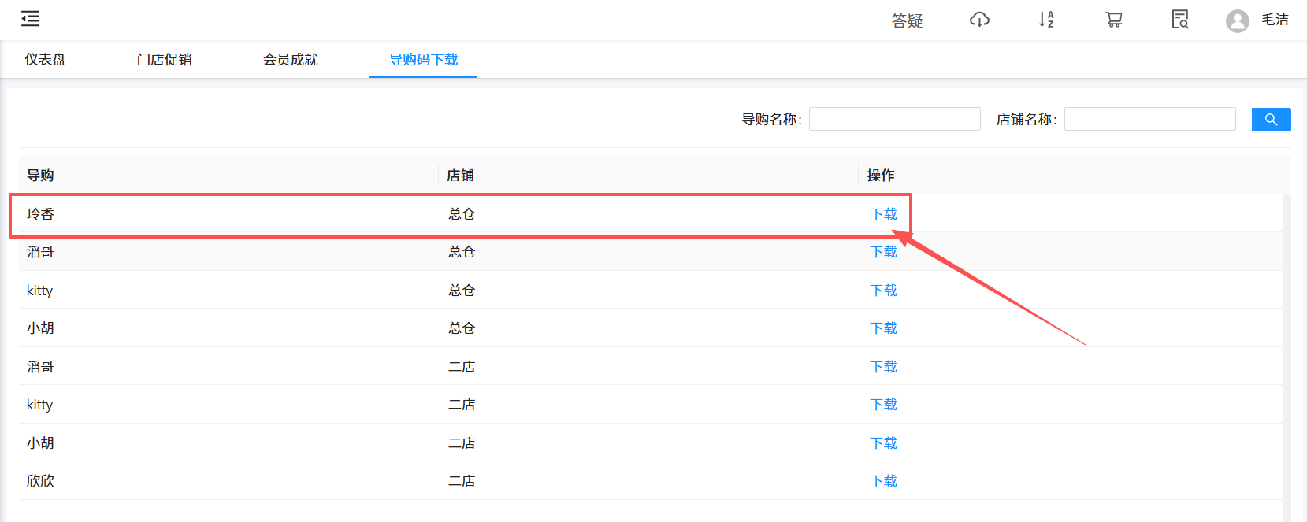Download code for 小胡 in 总仓
This screenshot has height=522, width=1307.
883,328
